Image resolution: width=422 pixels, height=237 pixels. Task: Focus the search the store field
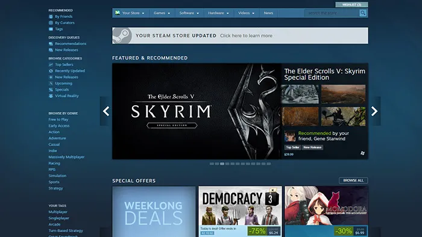tap(332, 13)
